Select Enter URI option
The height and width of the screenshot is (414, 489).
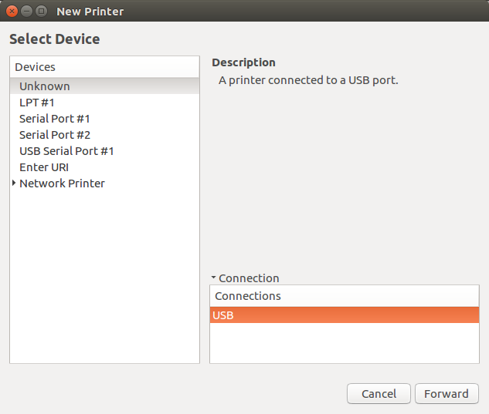(44, 167)
